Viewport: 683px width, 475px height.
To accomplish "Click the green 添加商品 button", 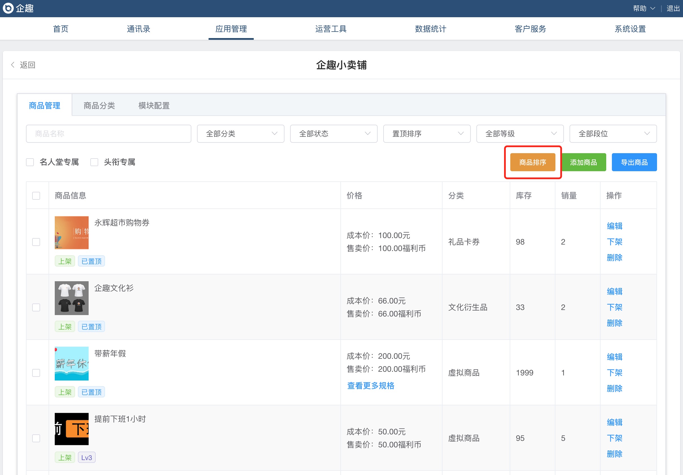I will pos(583,162).
